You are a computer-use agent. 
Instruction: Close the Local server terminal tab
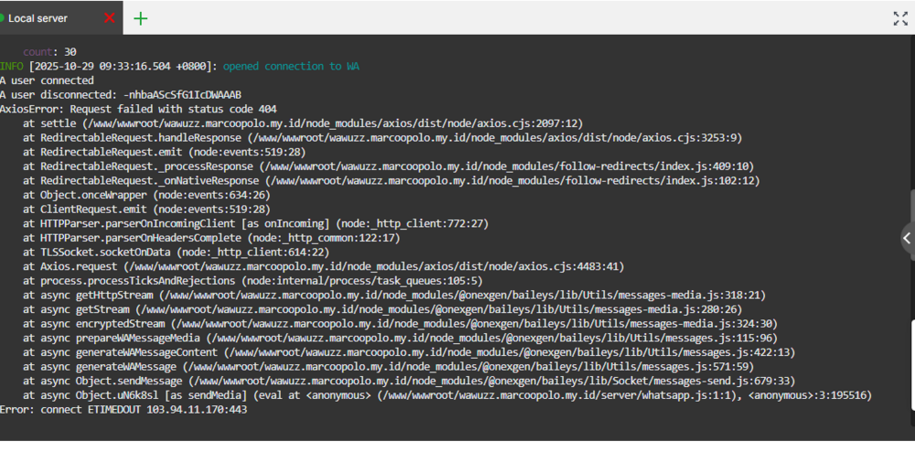[110, 17]
